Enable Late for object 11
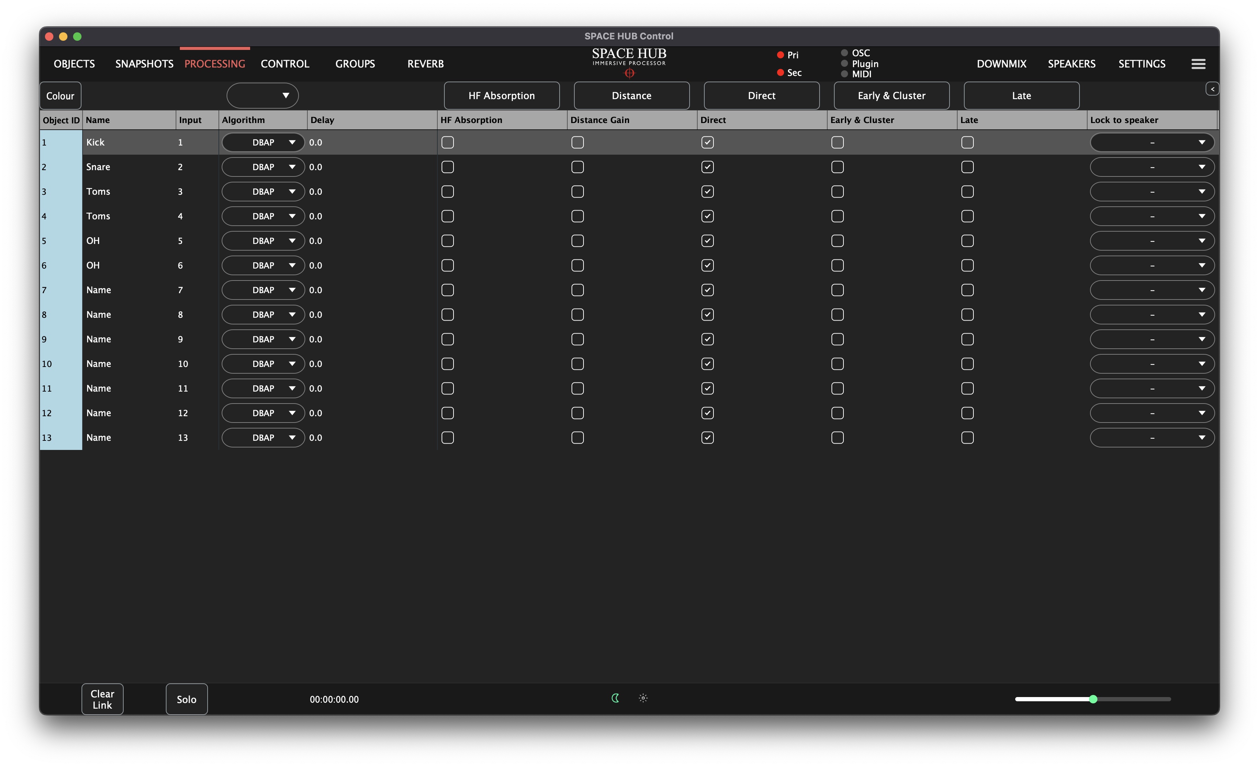 (967, 389)
